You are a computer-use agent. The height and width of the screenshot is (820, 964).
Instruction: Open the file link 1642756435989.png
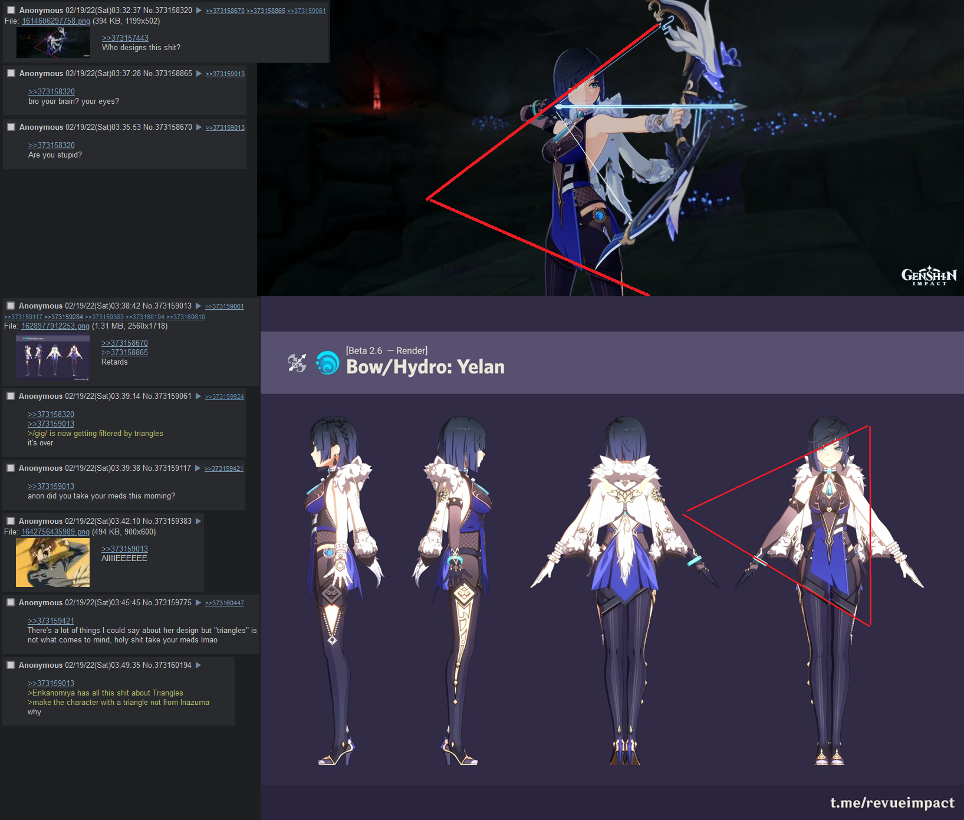tap(55, 532)
